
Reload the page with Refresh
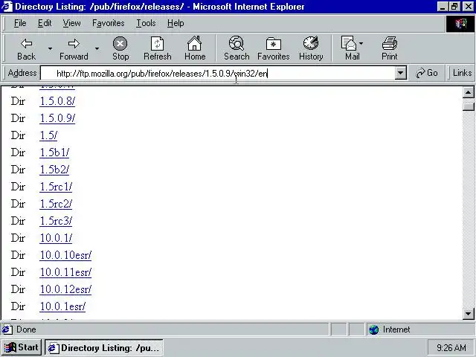[x=157, y=48]
